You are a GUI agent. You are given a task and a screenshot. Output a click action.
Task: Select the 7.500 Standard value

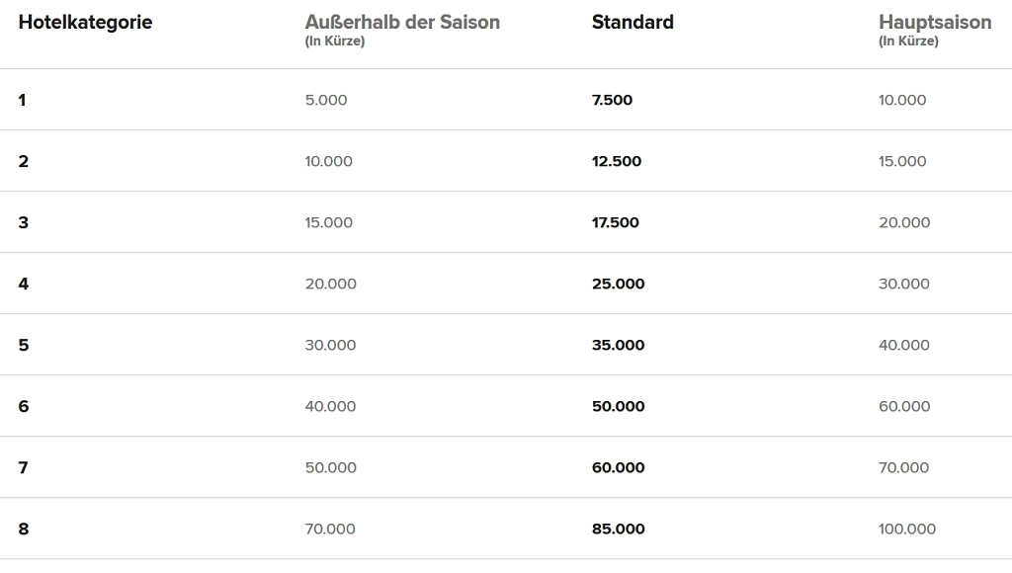pos(612,100)
